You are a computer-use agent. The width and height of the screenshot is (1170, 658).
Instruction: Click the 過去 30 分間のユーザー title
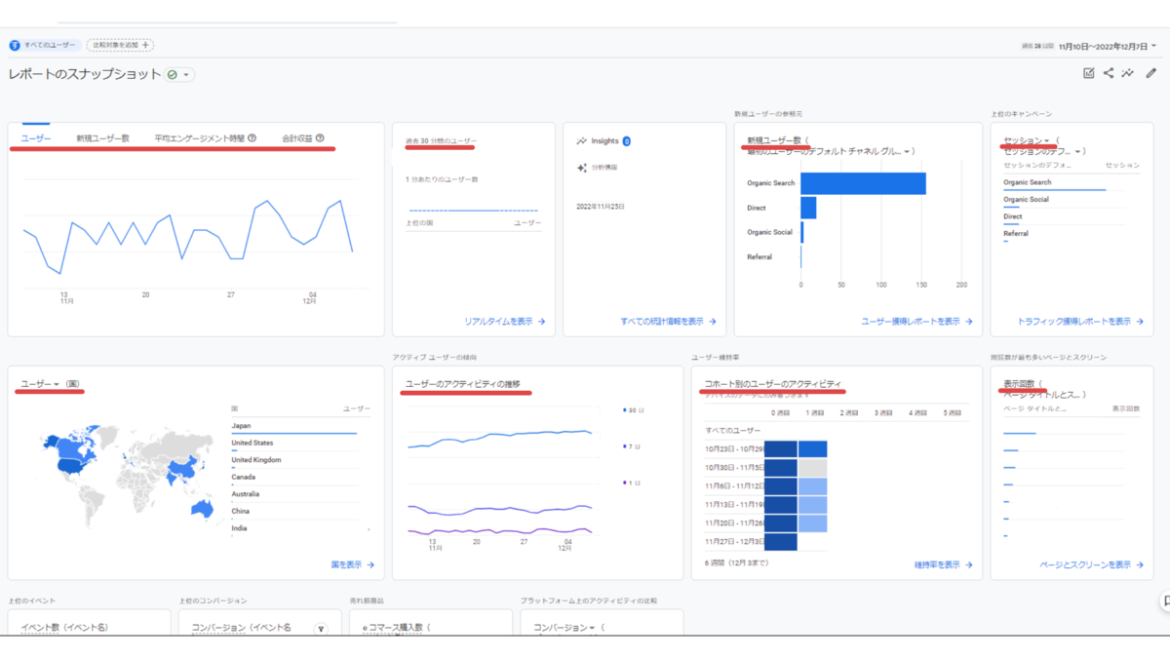(440, 142)
